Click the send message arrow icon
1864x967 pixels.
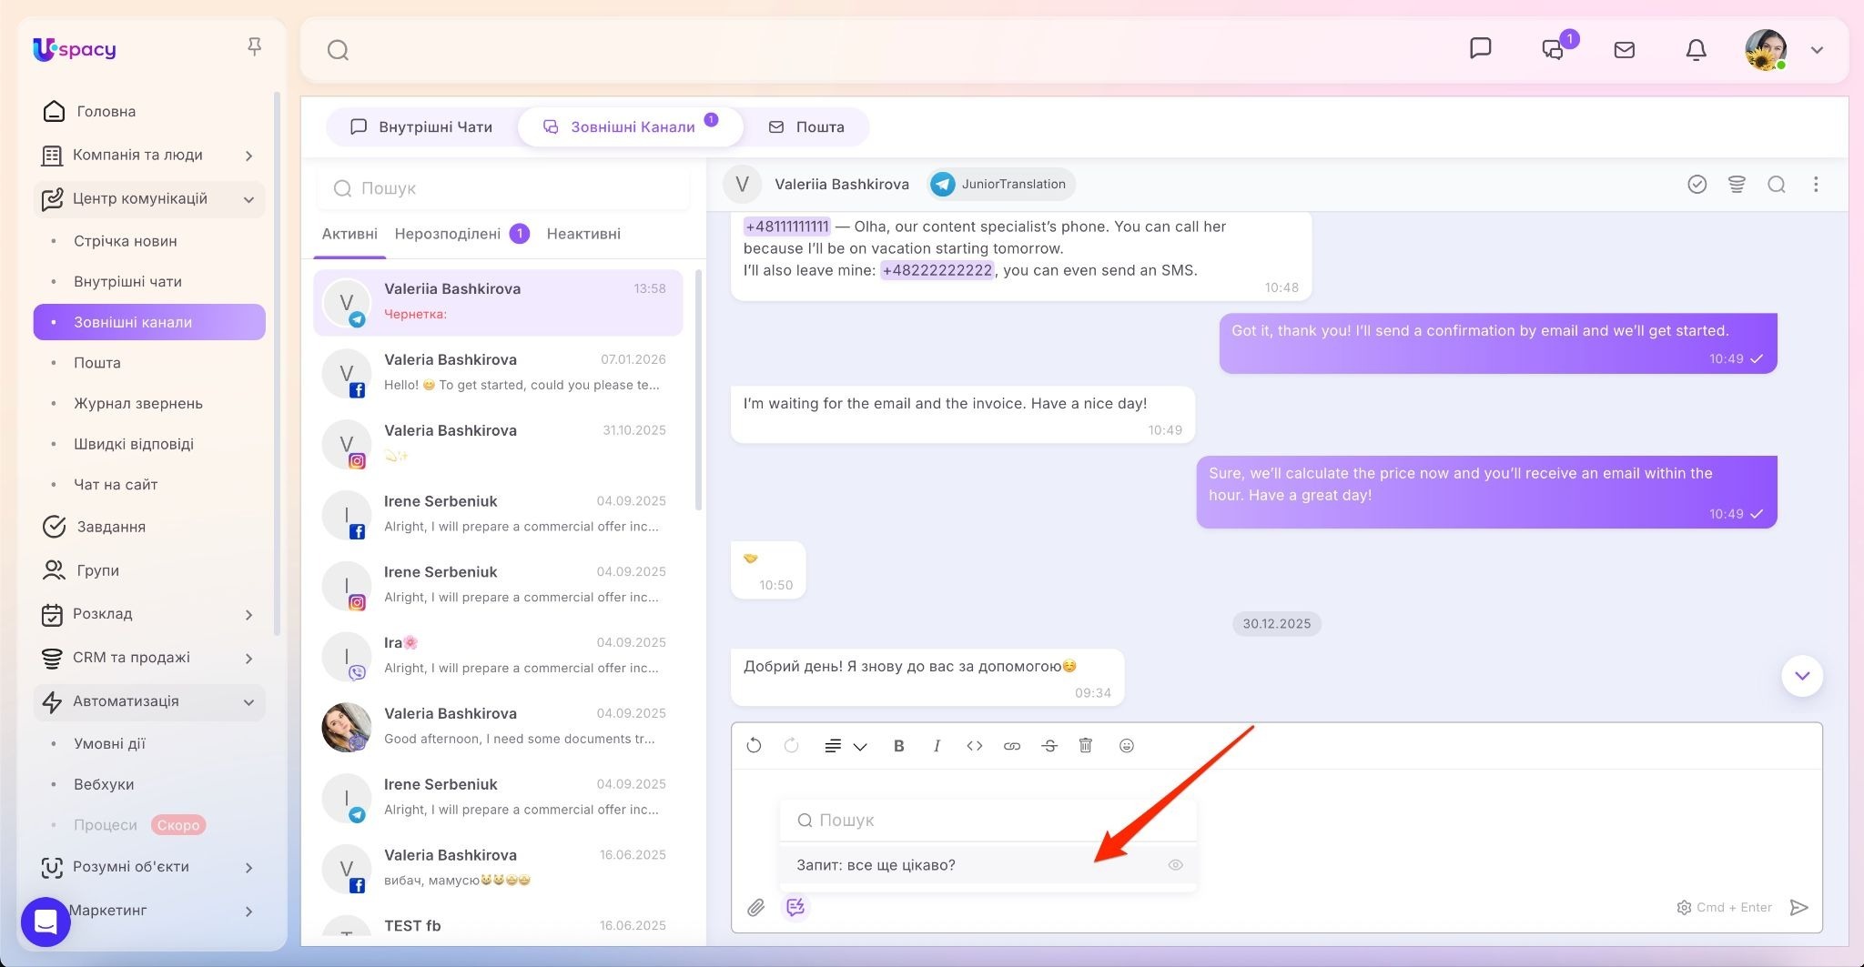(x=1798, y=907)
